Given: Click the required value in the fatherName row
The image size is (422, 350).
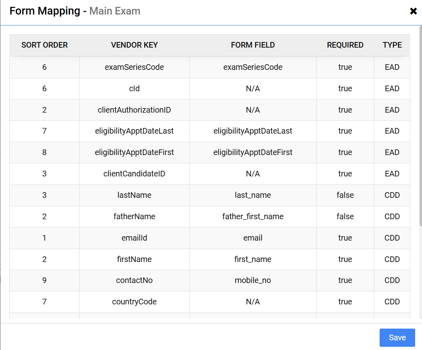Looking at the screenshot, I should (x=345, y=216).
